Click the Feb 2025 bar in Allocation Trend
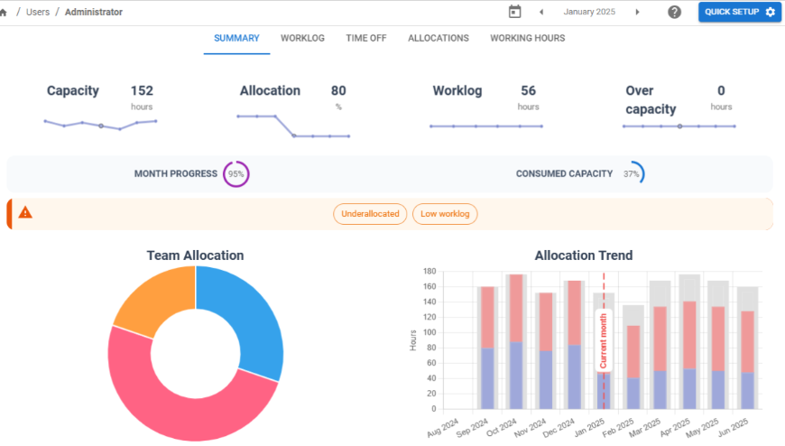 tap(633, 357)
